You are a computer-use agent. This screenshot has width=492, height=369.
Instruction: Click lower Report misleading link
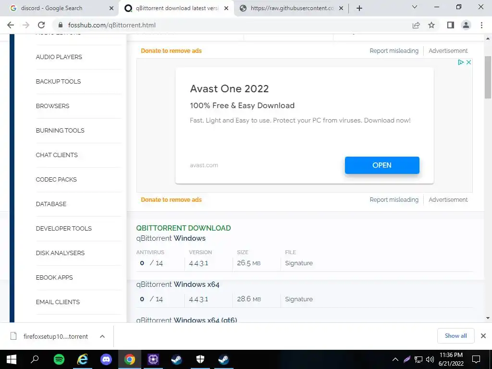click(394, 200)
